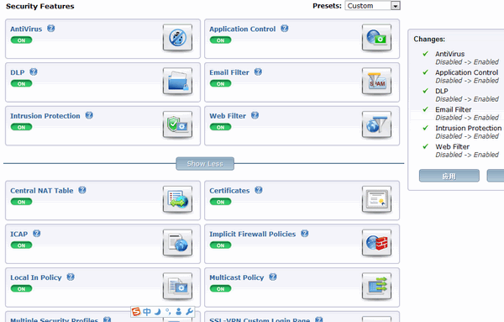Click the Application Control feature icon

(x=376, y=38)
